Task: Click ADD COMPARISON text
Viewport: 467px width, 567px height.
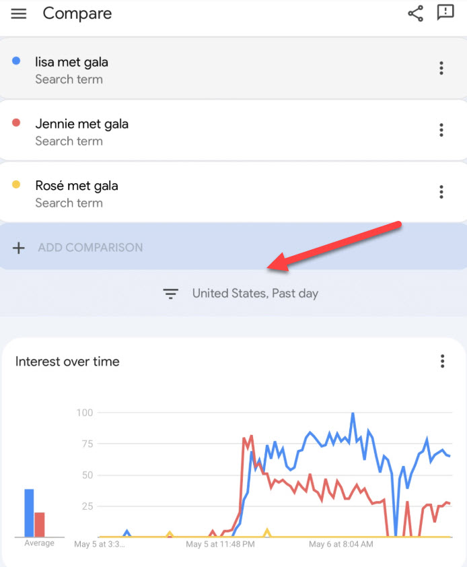Action: [90, 248]
